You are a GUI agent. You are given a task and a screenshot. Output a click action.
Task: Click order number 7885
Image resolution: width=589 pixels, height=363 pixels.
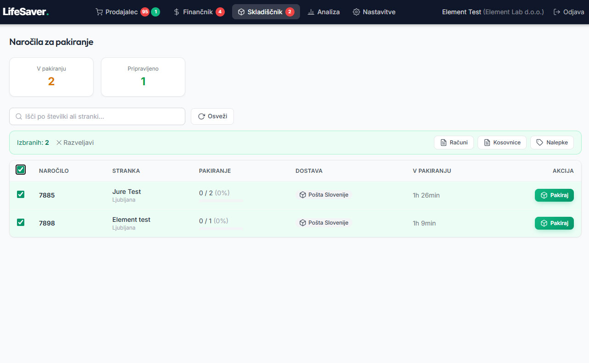pos(47,195)
